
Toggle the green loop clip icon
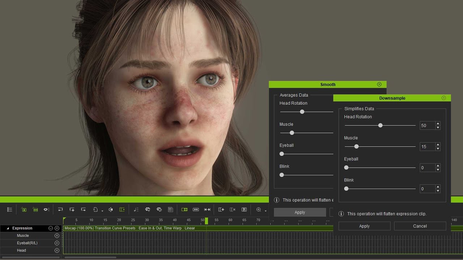[184, 209]
